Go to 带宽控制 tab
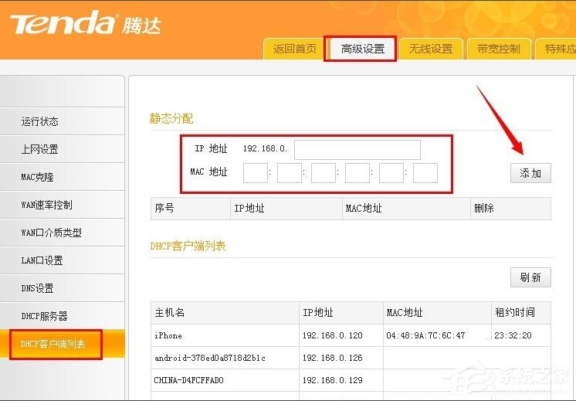Screen dimensions: 576x401 [499, 49]
